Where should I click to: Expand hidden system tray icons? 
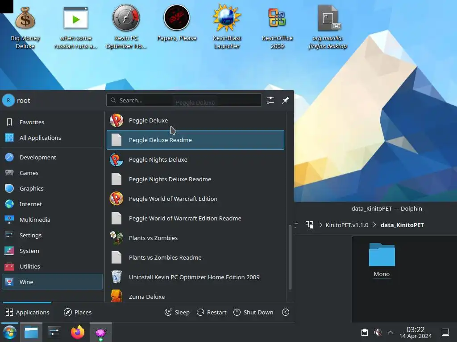pyautogui.click(x=391, y=332)
